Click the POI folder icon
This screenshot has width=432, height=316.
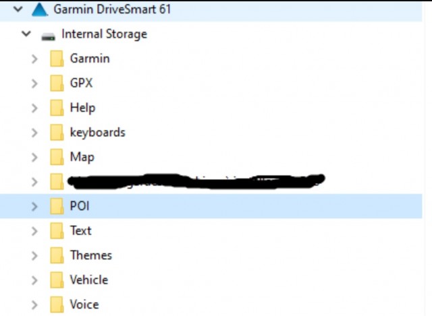click(57, 206)
